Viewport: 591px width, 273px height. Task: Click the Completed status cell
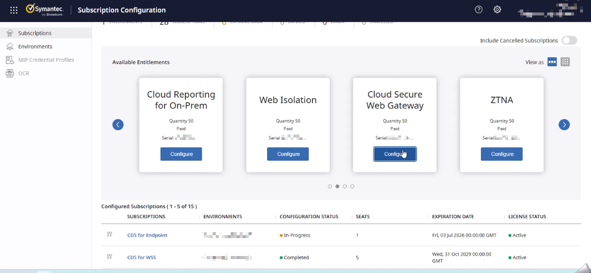(295, 258)
